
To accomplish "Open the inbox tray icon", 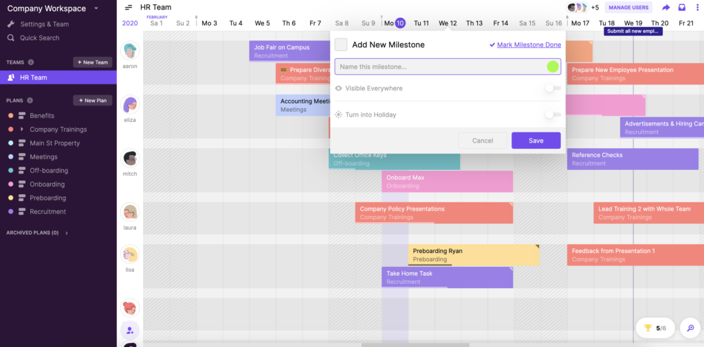I will click(682, 8).
